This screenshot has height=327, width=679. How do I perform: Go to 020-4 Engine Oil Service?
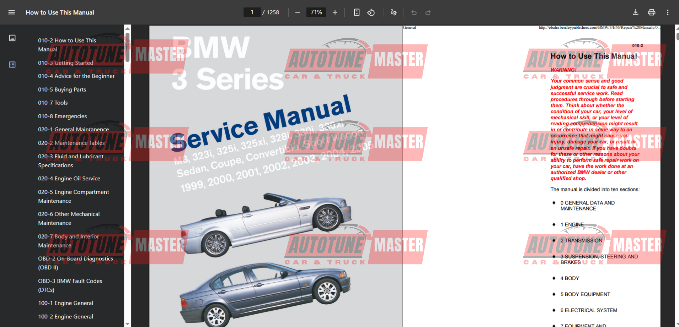pos(69,179)
